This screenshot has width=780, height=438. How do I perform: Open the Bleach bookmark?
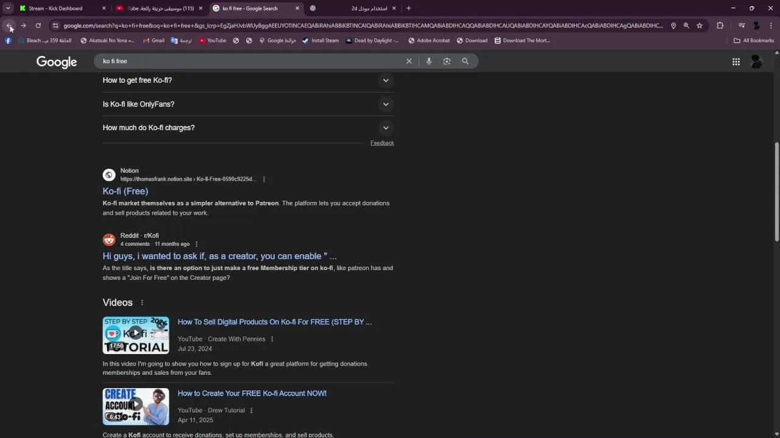(45, 41)
